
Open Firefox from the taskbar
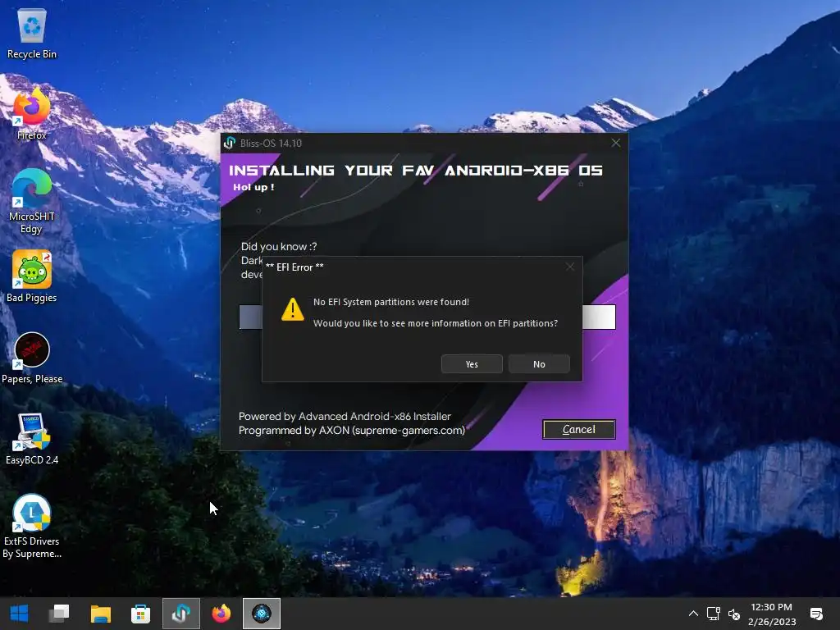[x=221, y=614]
